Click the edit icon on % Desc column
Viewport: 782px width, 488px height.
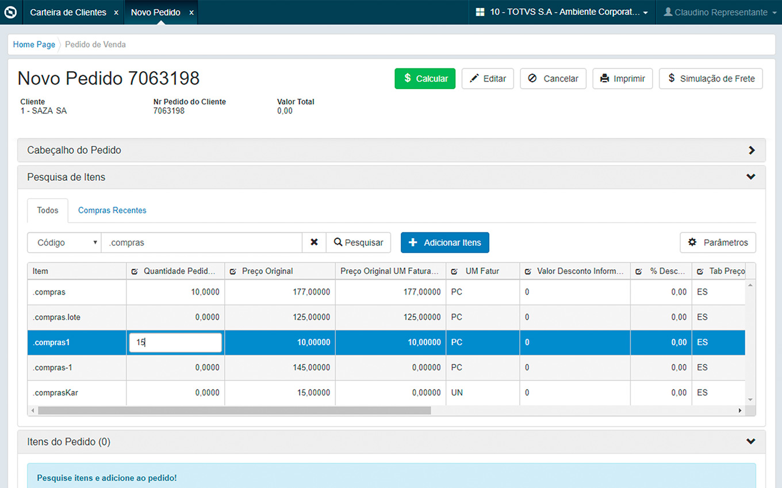[x=639, y=272]
